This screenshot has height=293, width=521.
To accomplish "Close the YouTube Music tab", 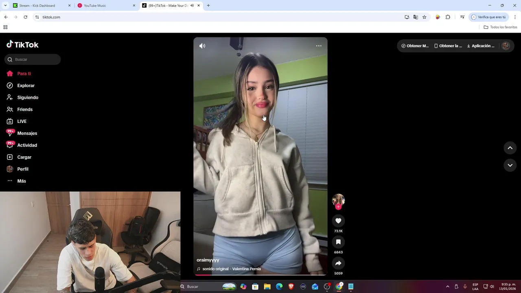I will tap(134, 6).
